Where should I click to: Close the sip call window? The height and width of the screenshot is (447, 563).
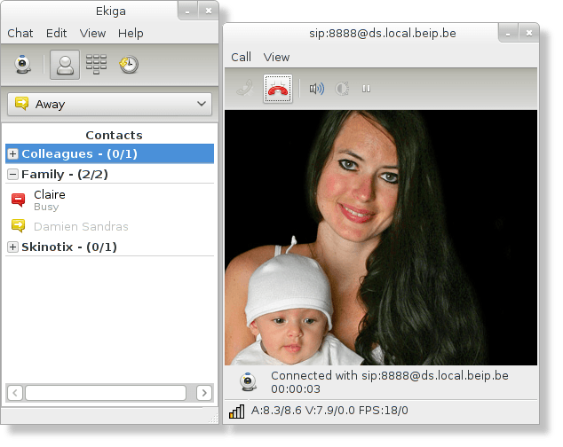coord(529,34)
